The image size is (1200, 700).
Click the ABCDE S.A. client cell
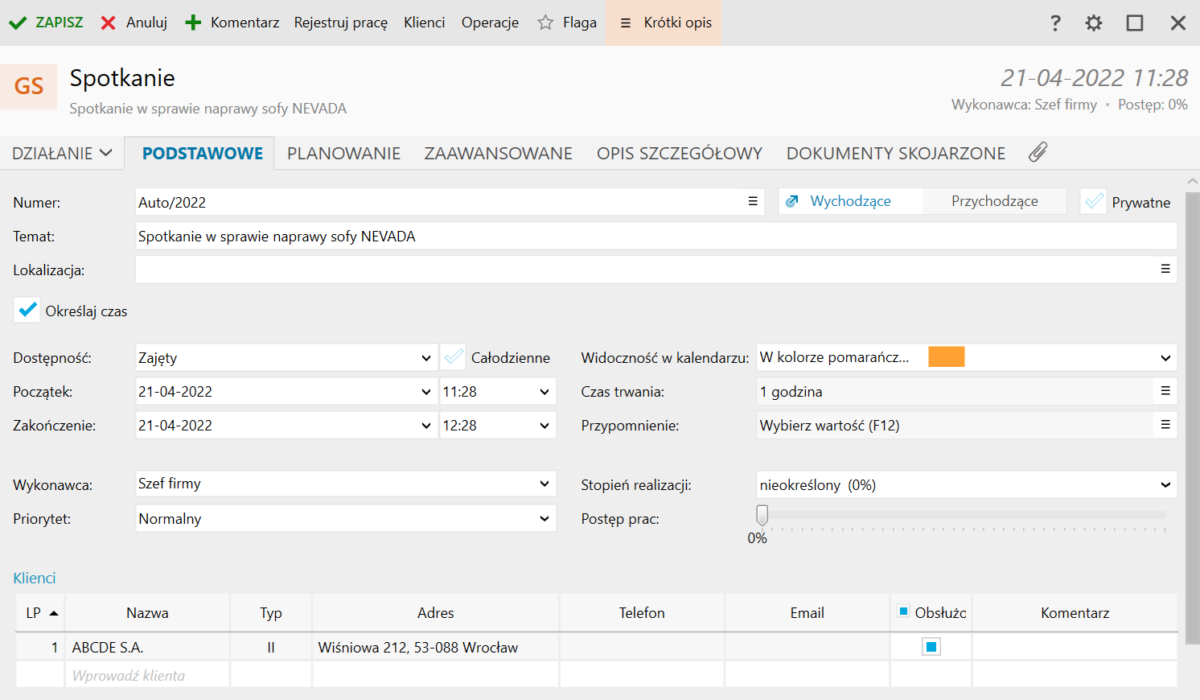(x=147, y=647)
